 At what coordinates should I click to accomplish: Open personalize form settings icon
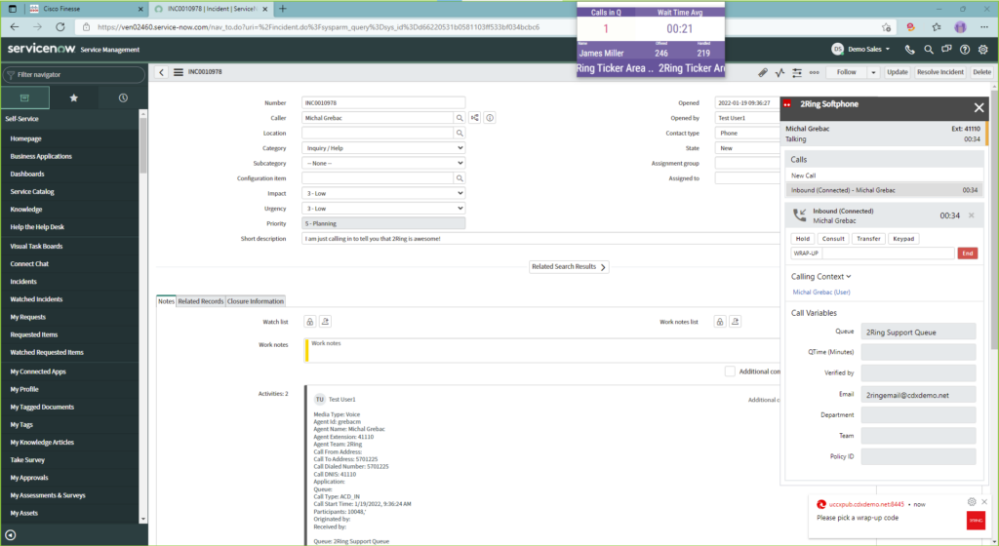pos(797,72)
